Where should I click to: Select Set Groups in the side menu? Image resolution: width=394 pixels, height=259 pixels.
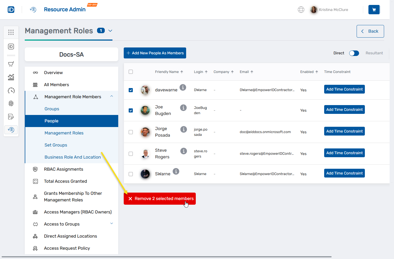pos(56,145)
